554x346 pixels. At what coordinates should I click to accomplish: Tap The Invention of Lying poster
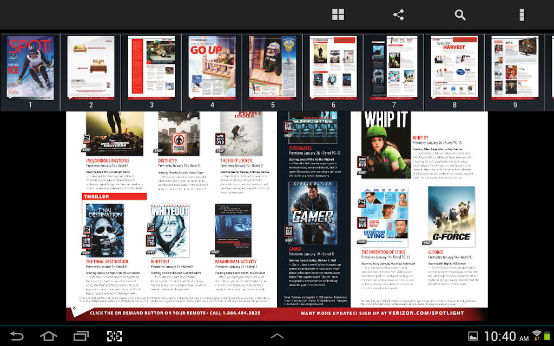pyautogui.click(x=385, y=216)
